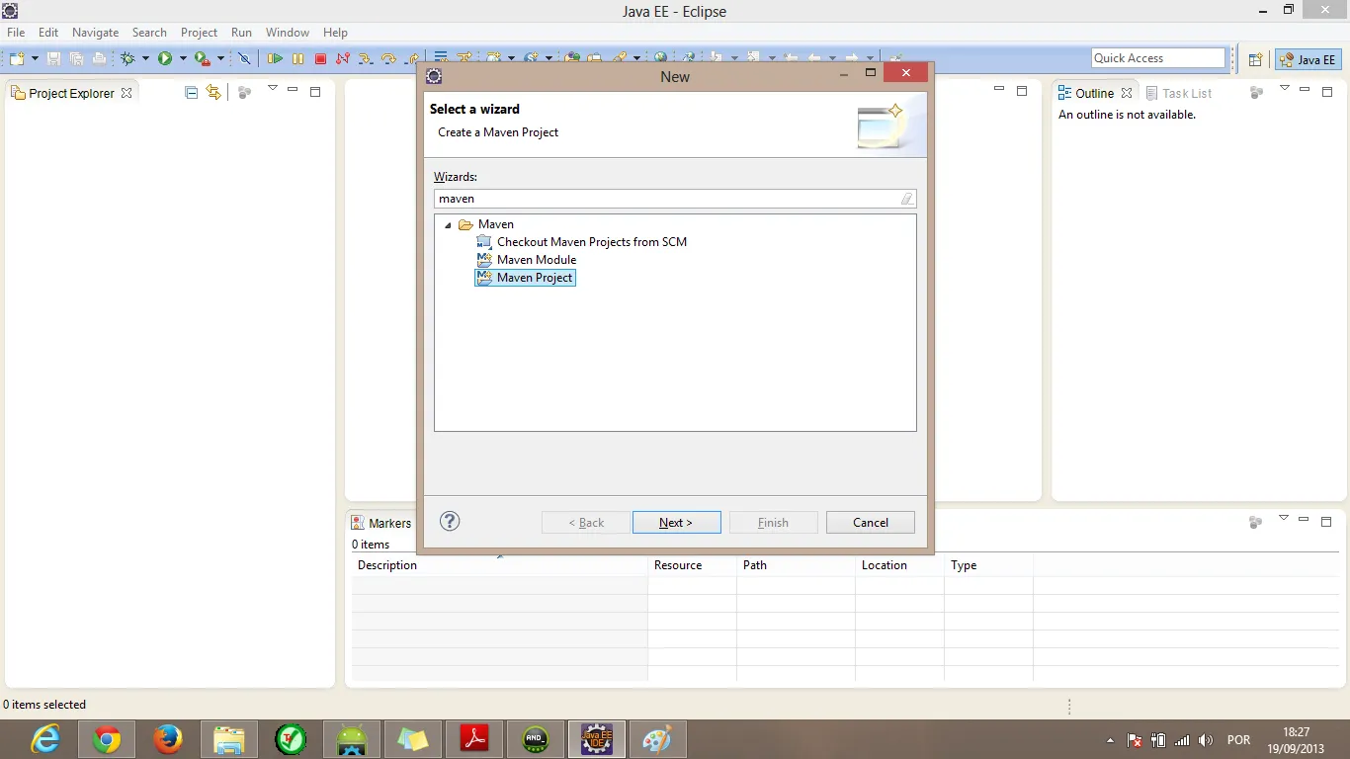Screen dimensions: 1350x759
Task: Toggle the Skip All Breakpoints icon
Action: pyautogui.click(x=245, y=59)
